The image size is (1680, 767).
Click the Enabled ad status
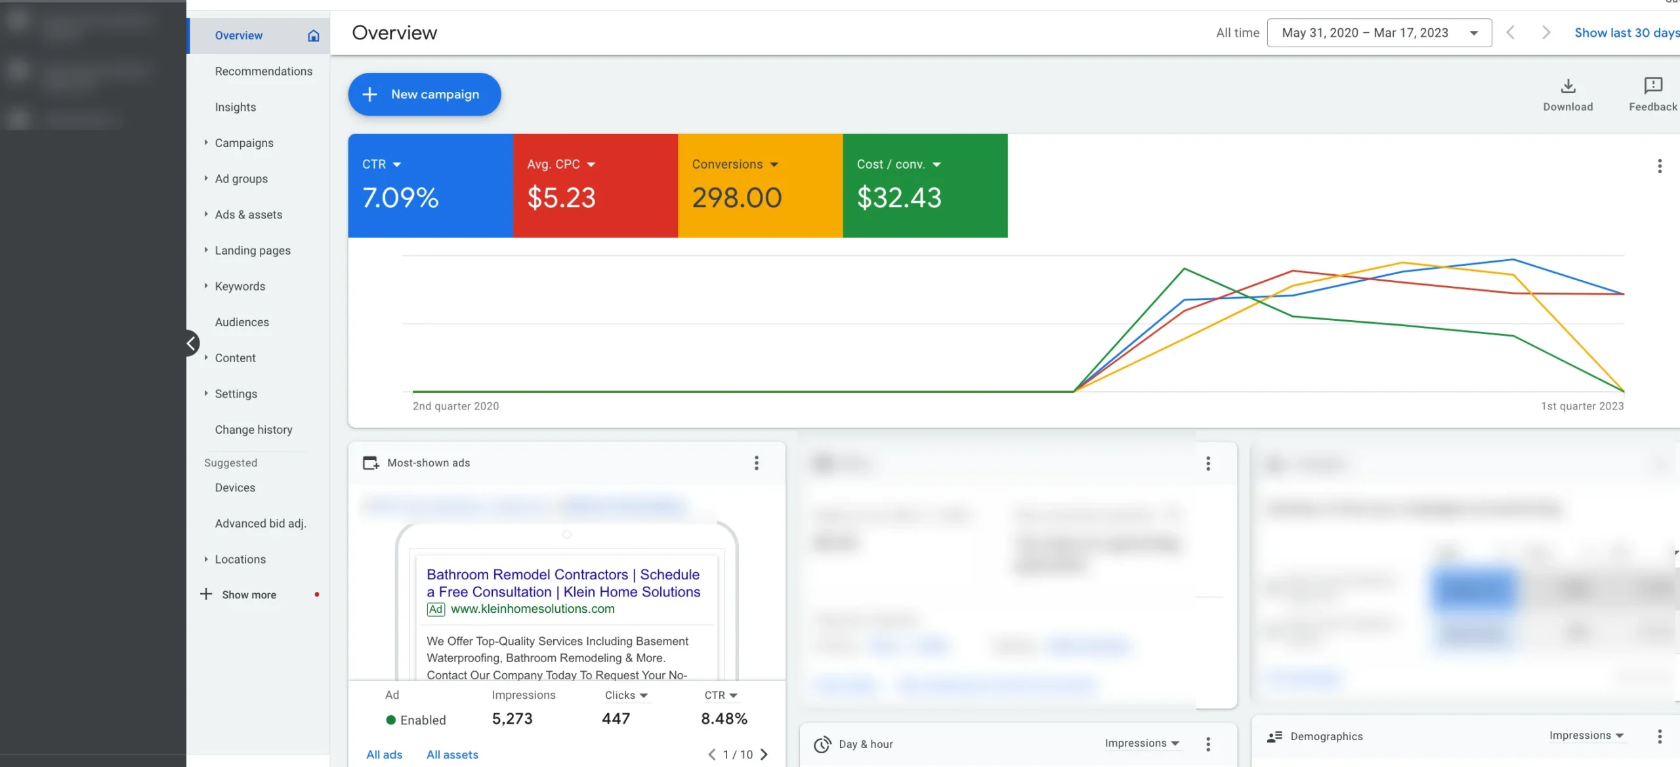pyautogui.click(x=416, y=720)
